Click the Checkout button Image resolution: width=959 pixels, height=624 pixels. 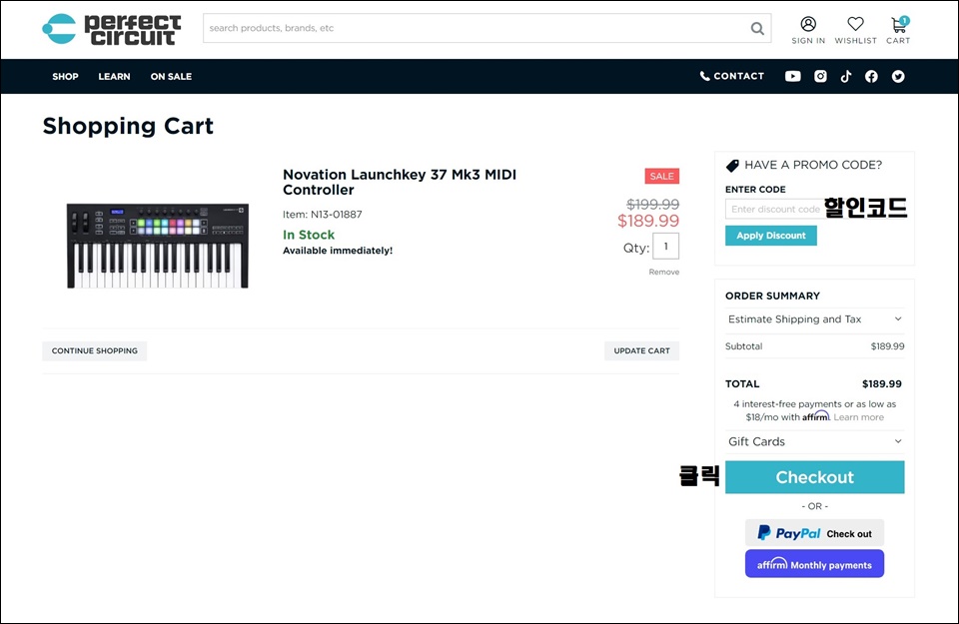[815, 477]
